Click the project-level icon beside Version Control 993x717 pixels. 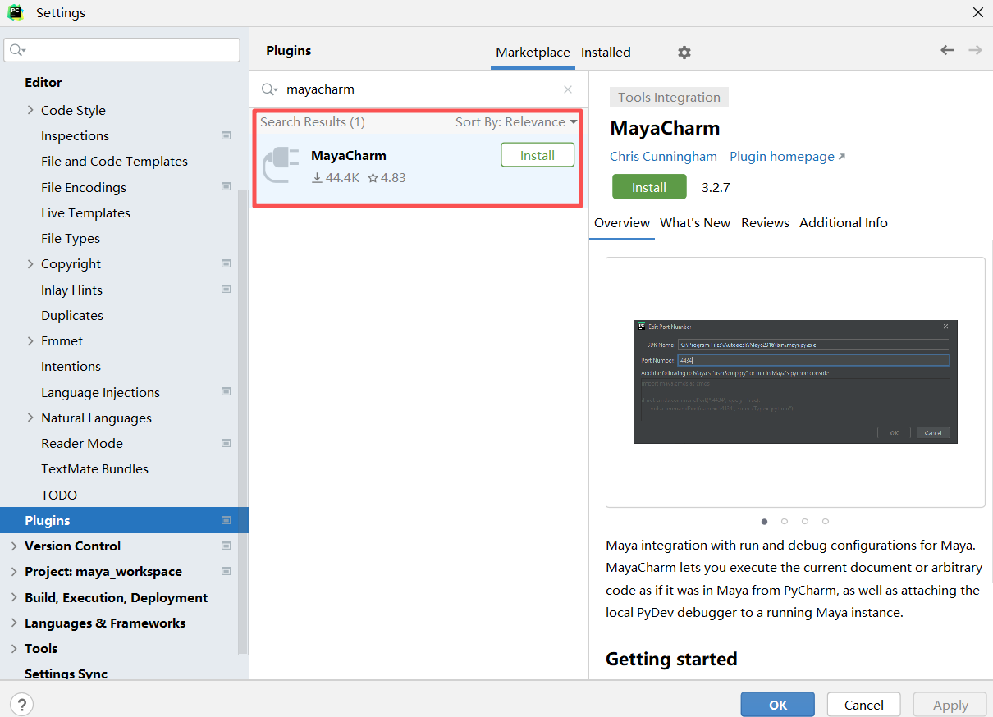point(226,546)
